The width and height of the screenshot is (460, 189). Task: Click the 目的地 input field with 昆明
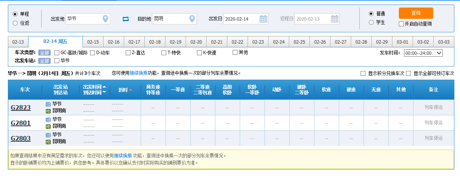(174, 19)
